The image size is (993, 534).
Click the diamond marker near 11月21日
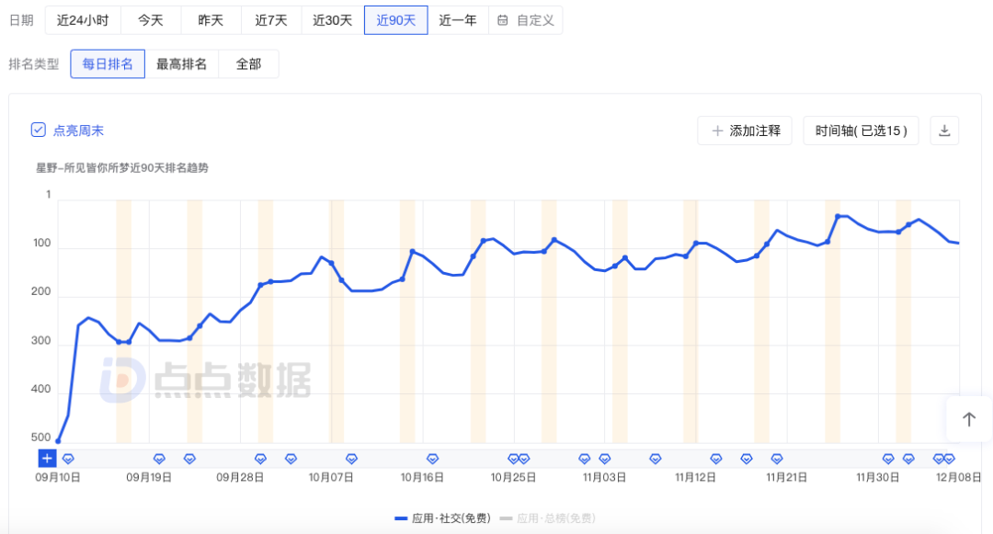[x=777, y=458]
